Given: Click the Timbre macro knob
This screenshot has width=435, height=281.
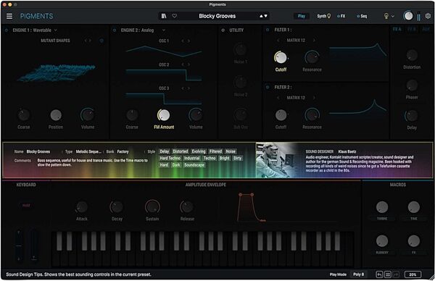Looking at the screenshot, I should [x=382, y=207].
